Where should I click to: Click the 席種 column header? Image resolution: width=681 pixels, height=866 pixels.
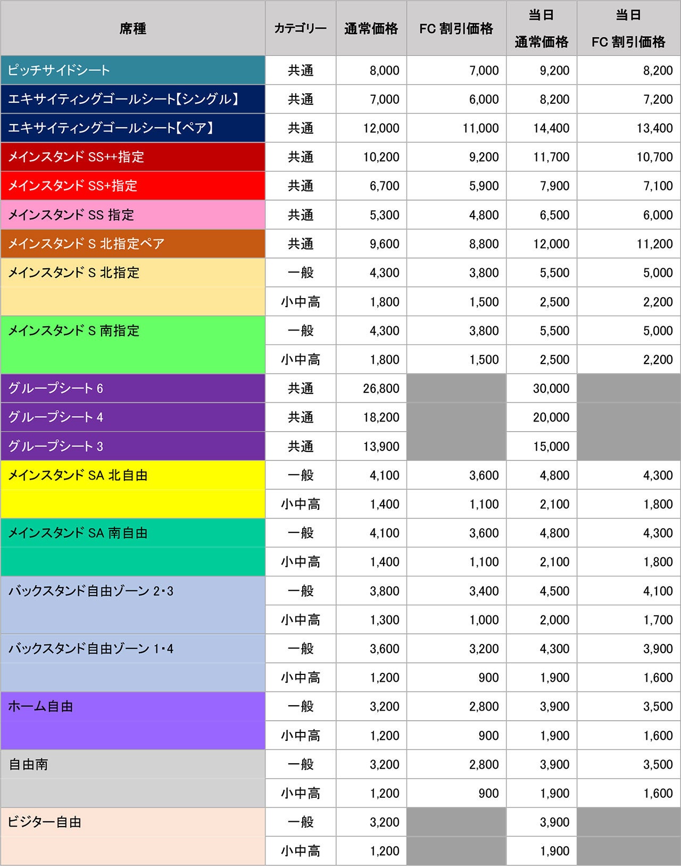click(133, 28)
